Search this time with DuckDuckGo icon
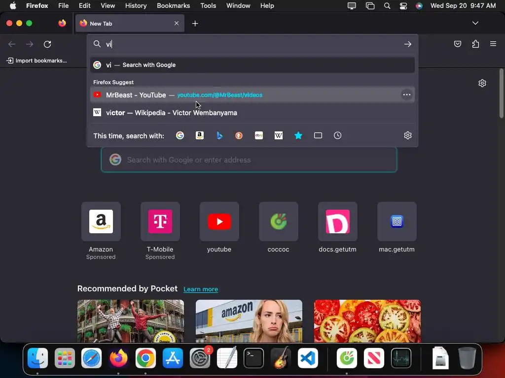 click(239, 136)
